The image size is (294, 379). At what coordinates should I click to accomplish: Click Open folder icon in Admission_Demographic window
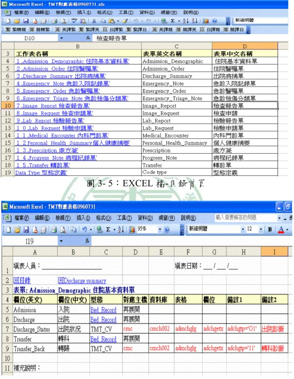[x=17, y=229]
